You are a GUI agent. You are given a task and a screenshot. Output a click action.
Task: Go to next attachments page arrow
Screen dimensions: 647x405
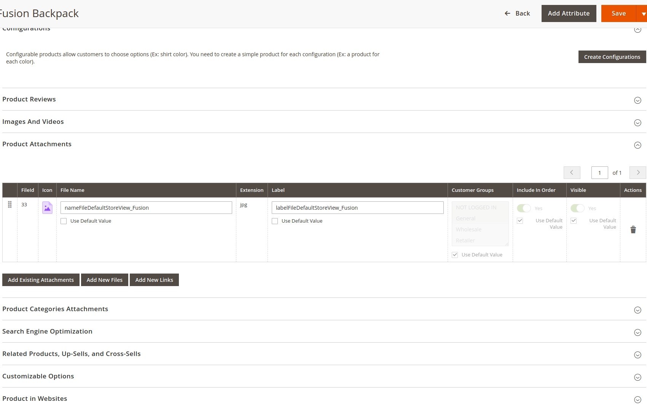click(637, 172)
